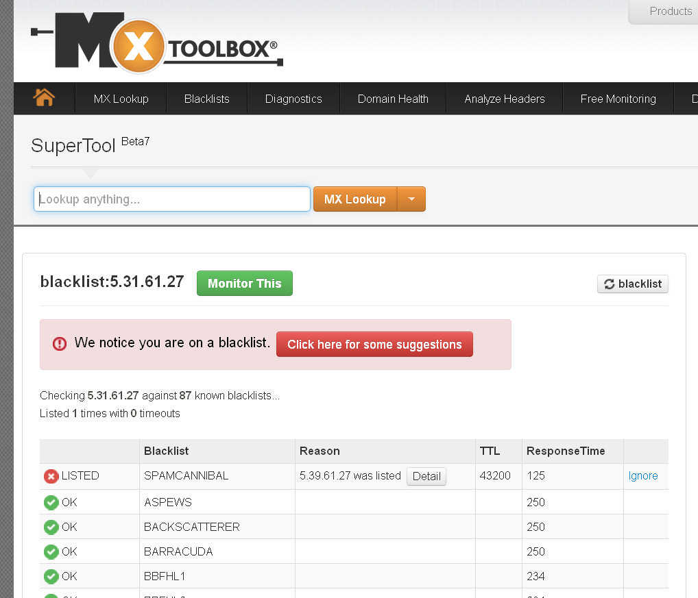Click the green check next to BACKSCATTERER

(51, 527)
